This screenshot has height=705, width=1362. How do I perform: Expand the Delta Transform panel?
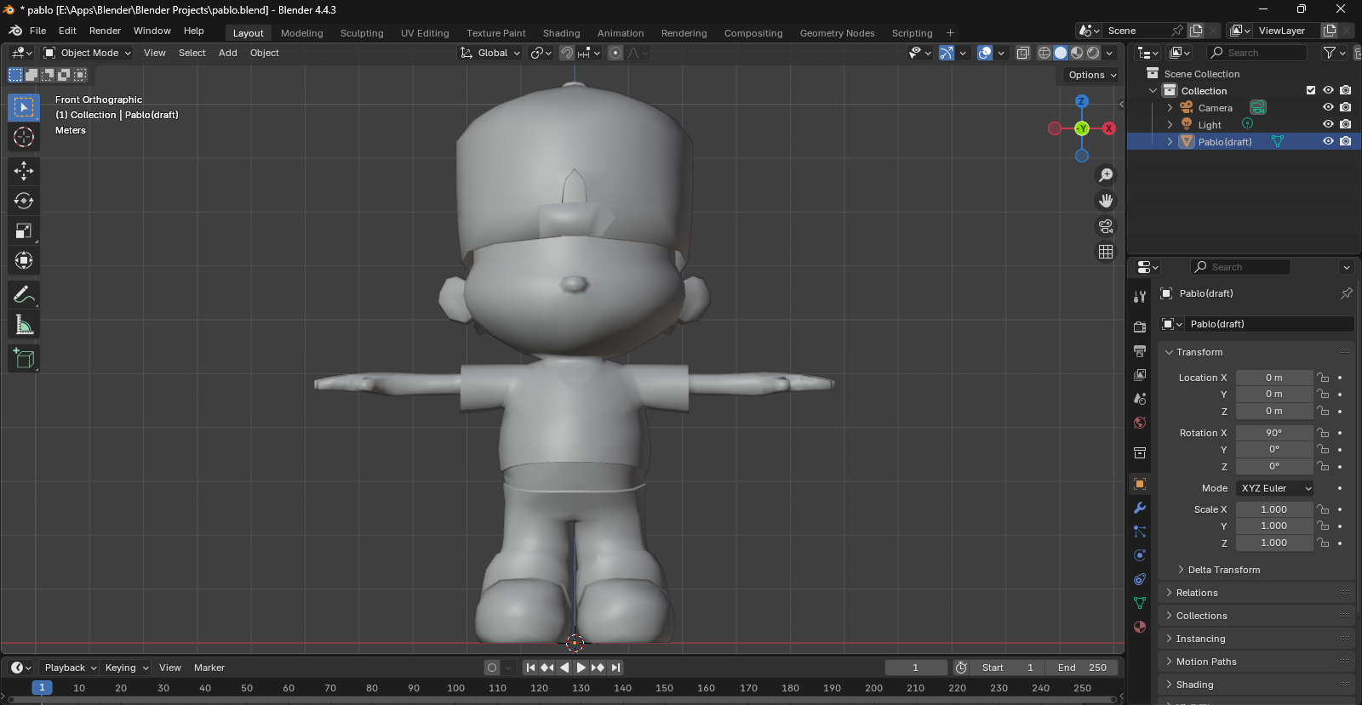(1223, 570)
